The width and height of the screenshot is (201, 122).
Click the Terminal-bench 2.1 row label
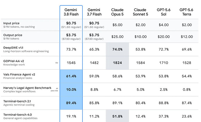coord(17,101)
